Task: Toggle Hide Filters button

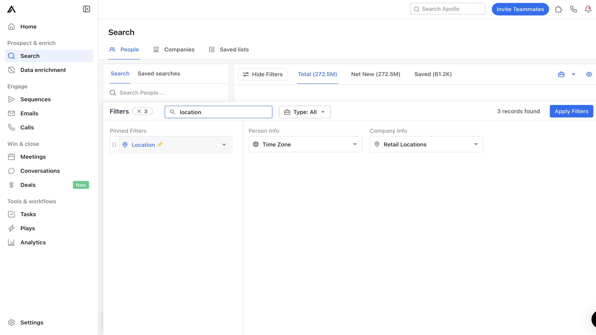Action: click(x=262, y=74)
